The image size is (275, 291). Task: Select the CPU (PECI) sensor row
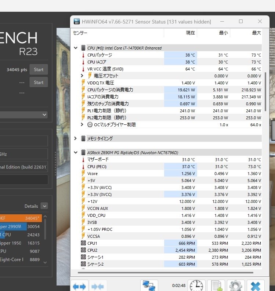(171, 167)
